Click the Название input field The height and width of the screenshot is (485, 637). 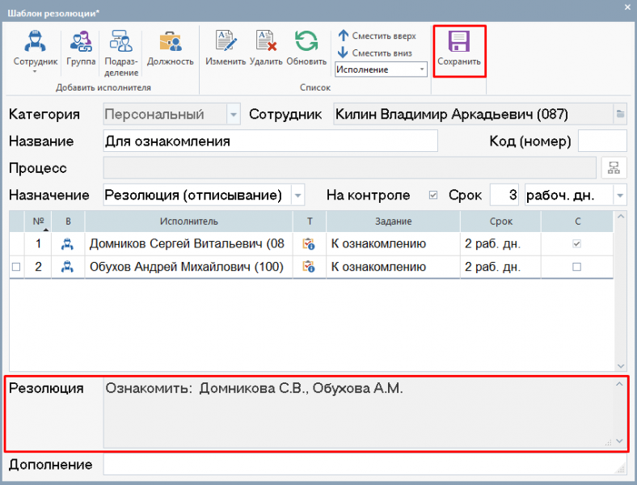pos(270,141)
